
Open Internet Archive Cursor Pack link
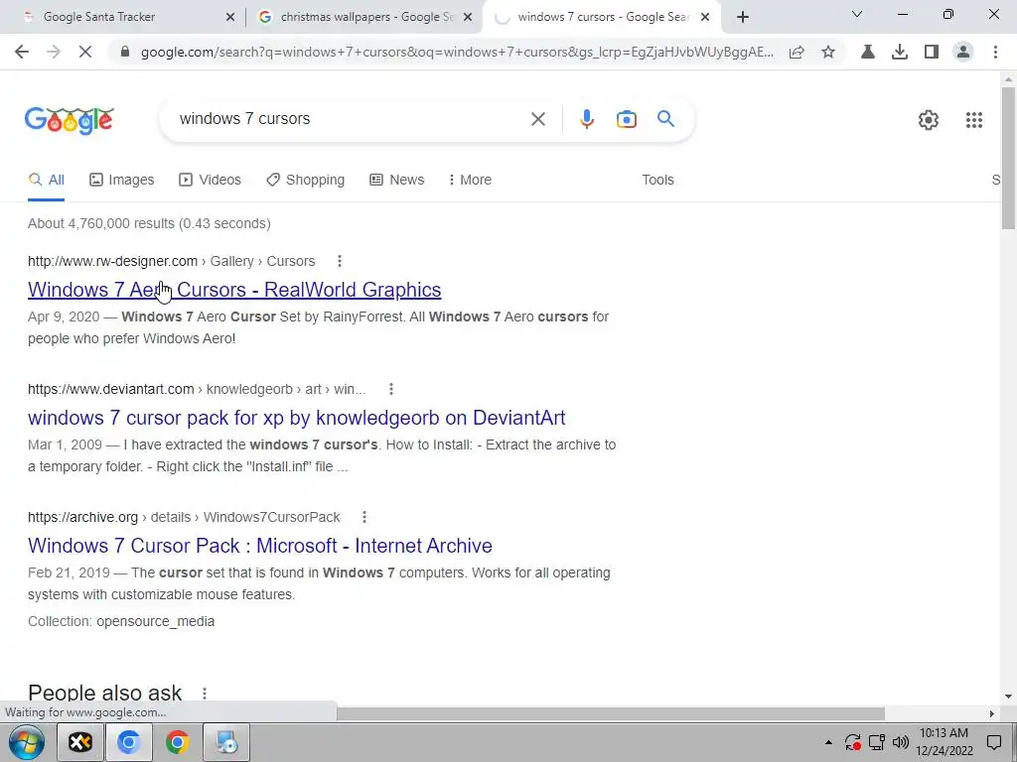pos(259,546)
